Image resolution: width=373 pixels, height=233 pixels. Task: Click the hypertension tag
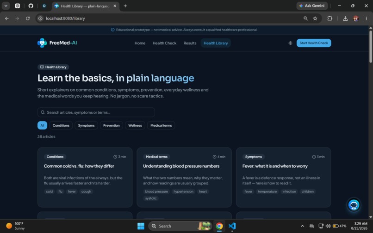(183, 191)
